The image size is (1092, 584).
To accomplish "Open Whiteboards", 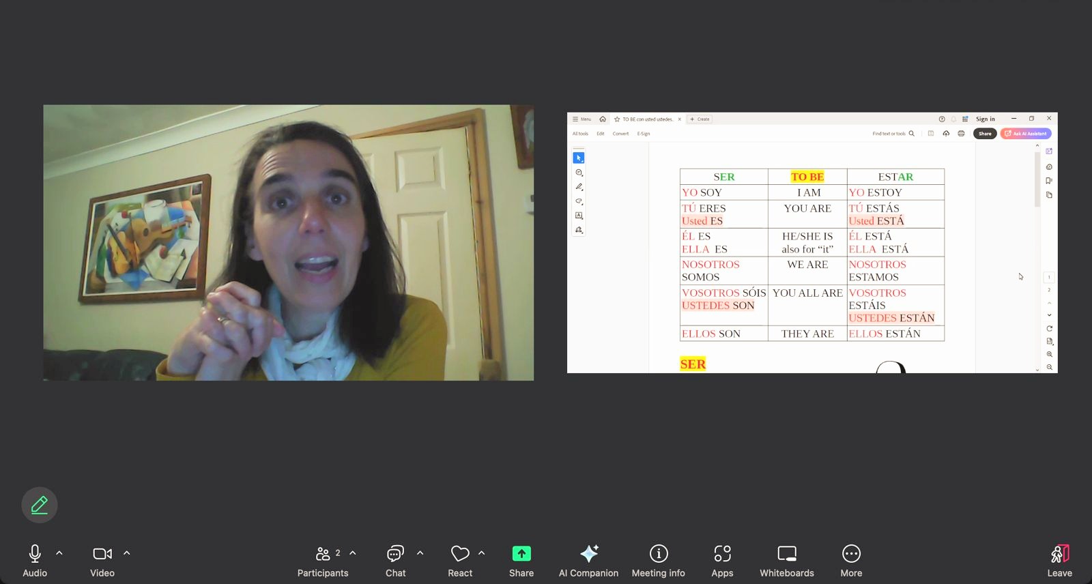I will click(x=786, y=561).
